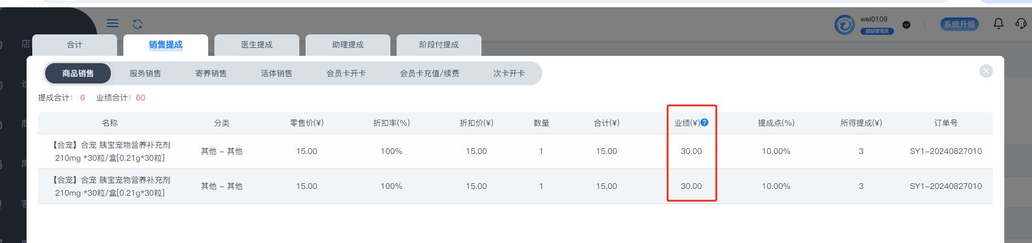Click the hamburger menu icon
1032x243 pixels.
113,23
